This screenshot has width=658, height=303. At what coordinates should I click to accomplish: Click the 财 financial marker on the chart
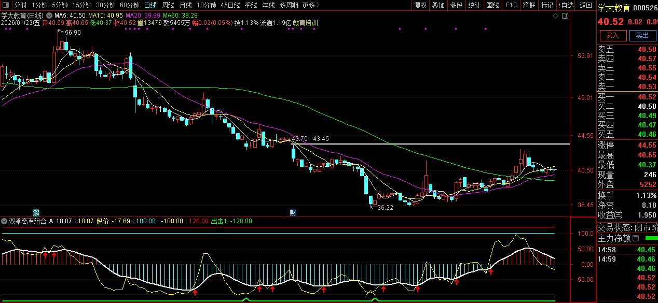click(293, 212)
